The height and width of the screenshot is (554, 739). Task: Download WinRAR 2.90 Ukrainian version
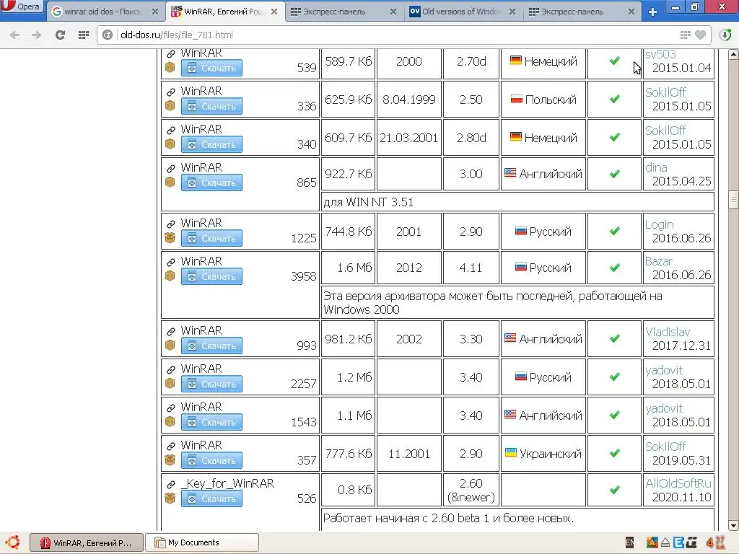click(211, 461)
